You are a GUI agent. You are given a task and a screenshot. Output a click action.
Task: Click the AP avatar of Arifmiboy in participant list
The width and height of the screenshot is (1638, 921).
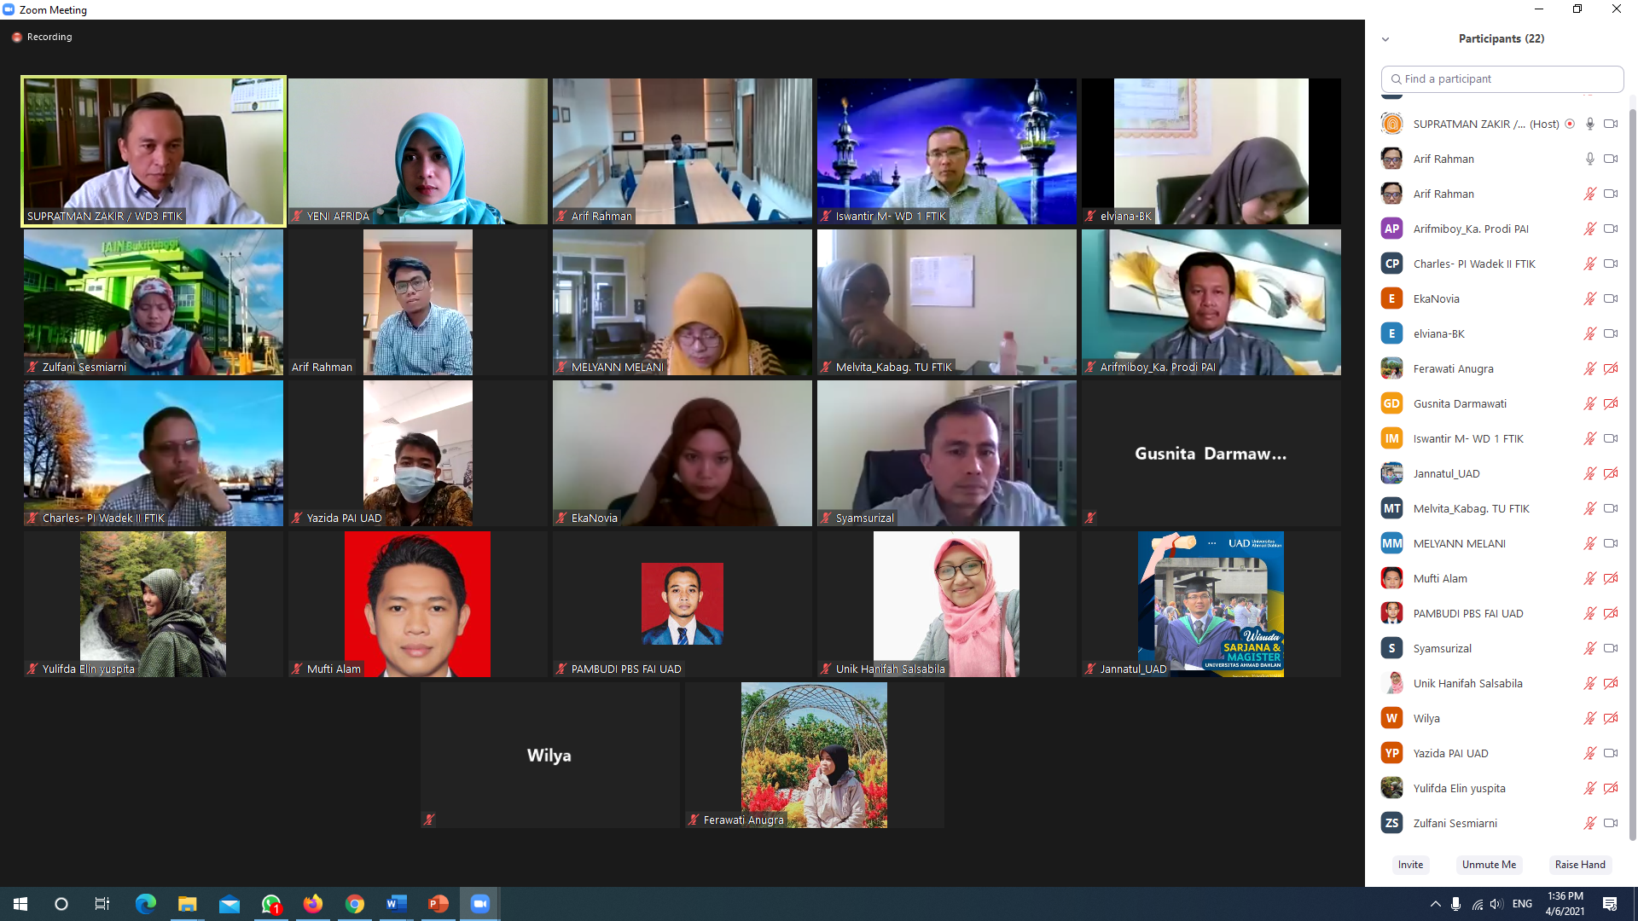[1391, 229]
